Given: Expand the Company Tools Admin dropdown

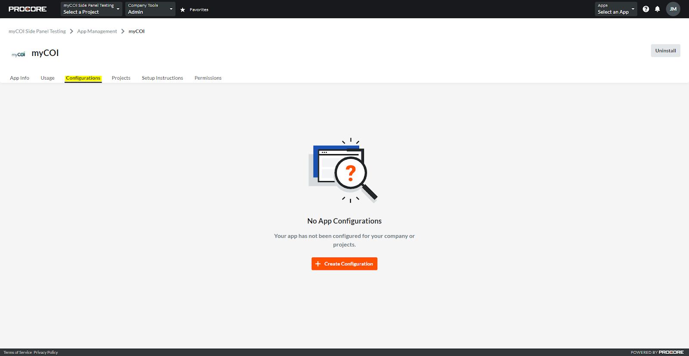Looking at the screenshot, I should (x=150, y=9).
